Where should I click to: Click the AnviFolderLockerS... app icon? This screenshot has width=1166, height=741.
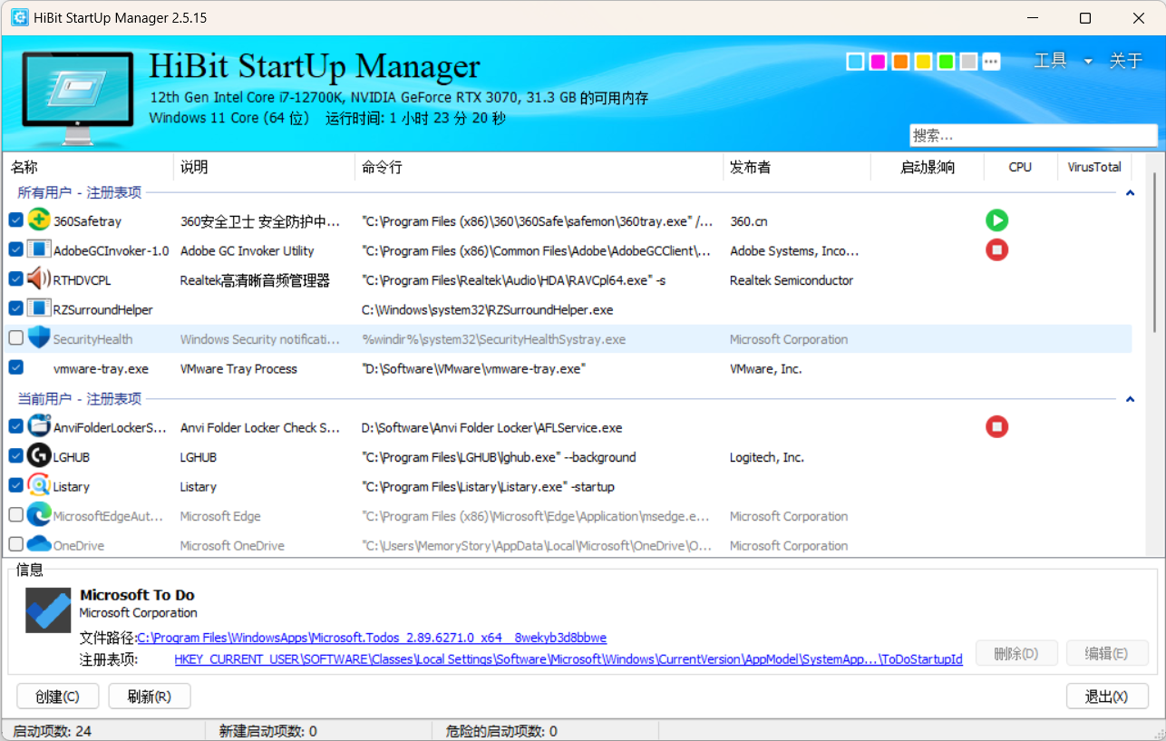39,426
